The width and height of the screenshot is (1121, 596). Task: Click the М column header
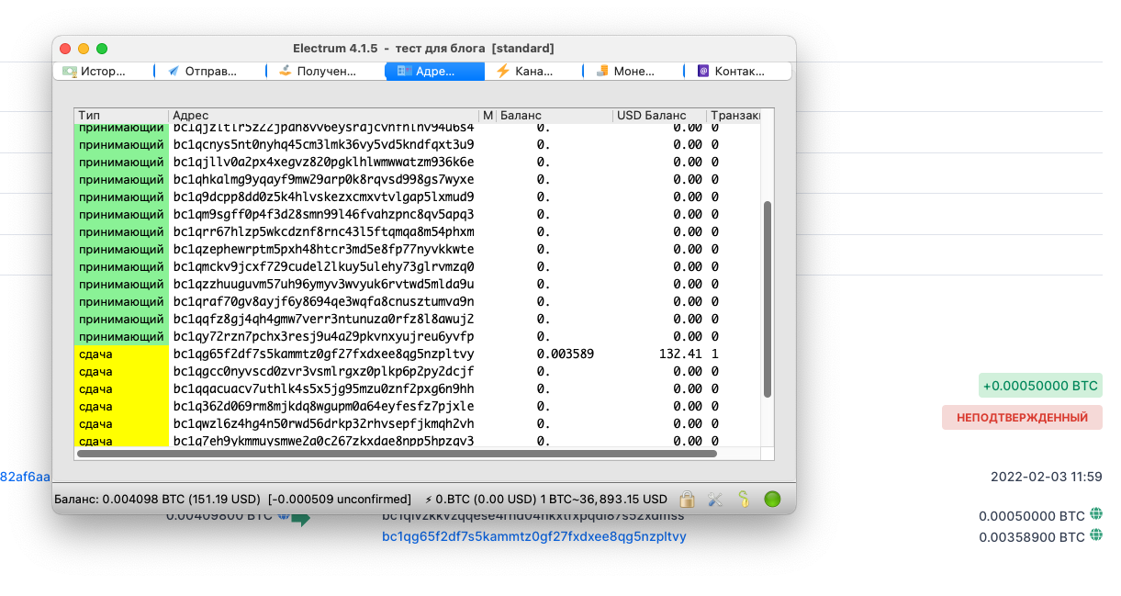488,116
